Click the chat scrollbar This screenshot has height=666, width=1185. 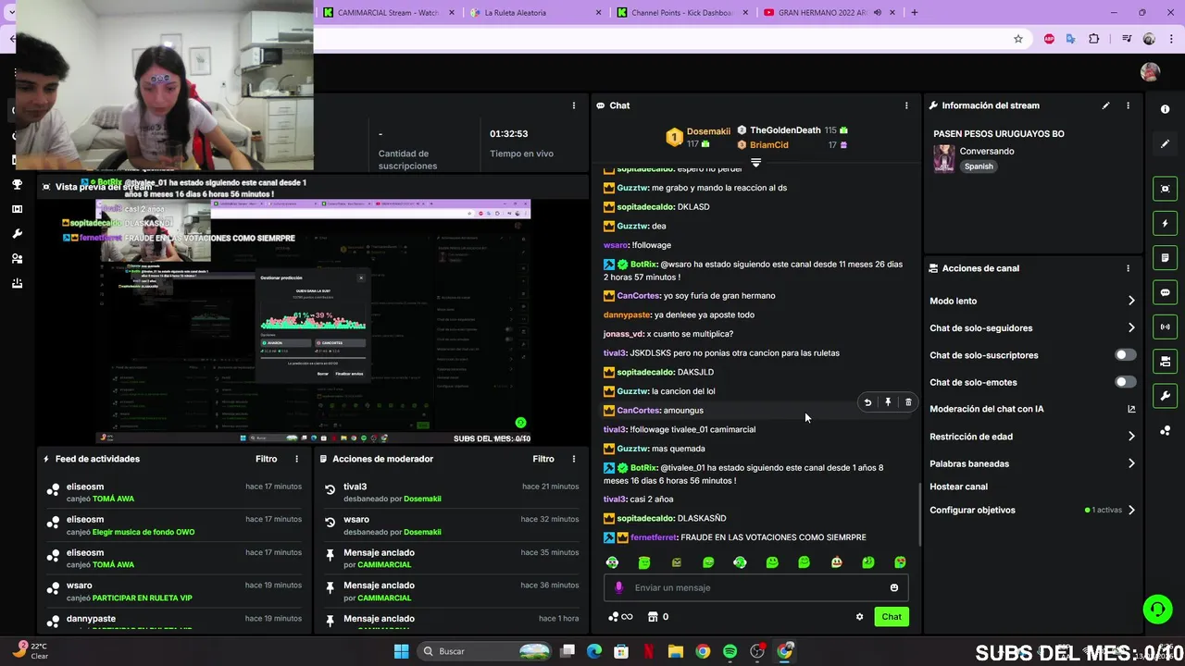pos(919,513)
